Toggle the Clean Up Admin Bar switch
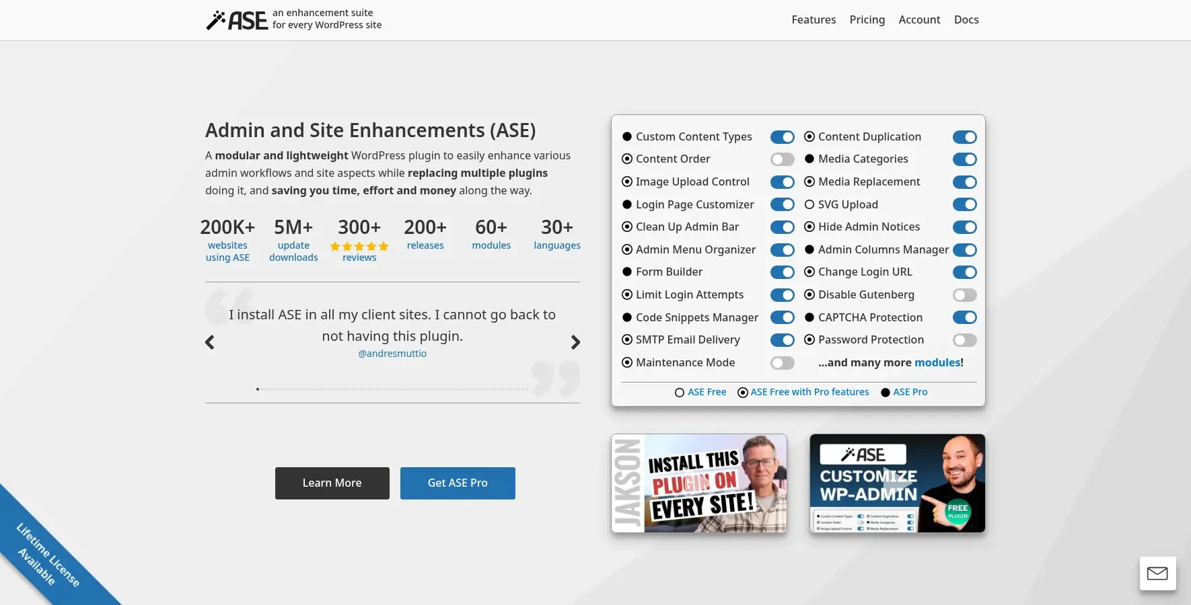This screenshot has width=1191, height=605. click(x=783, y=227)
